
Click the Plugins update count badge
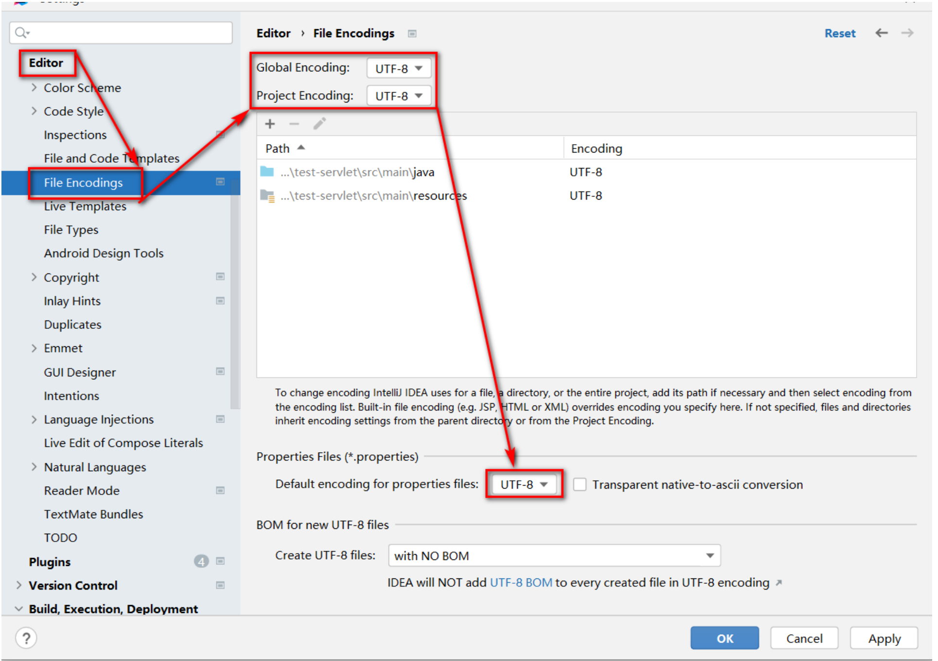(201, 561)
